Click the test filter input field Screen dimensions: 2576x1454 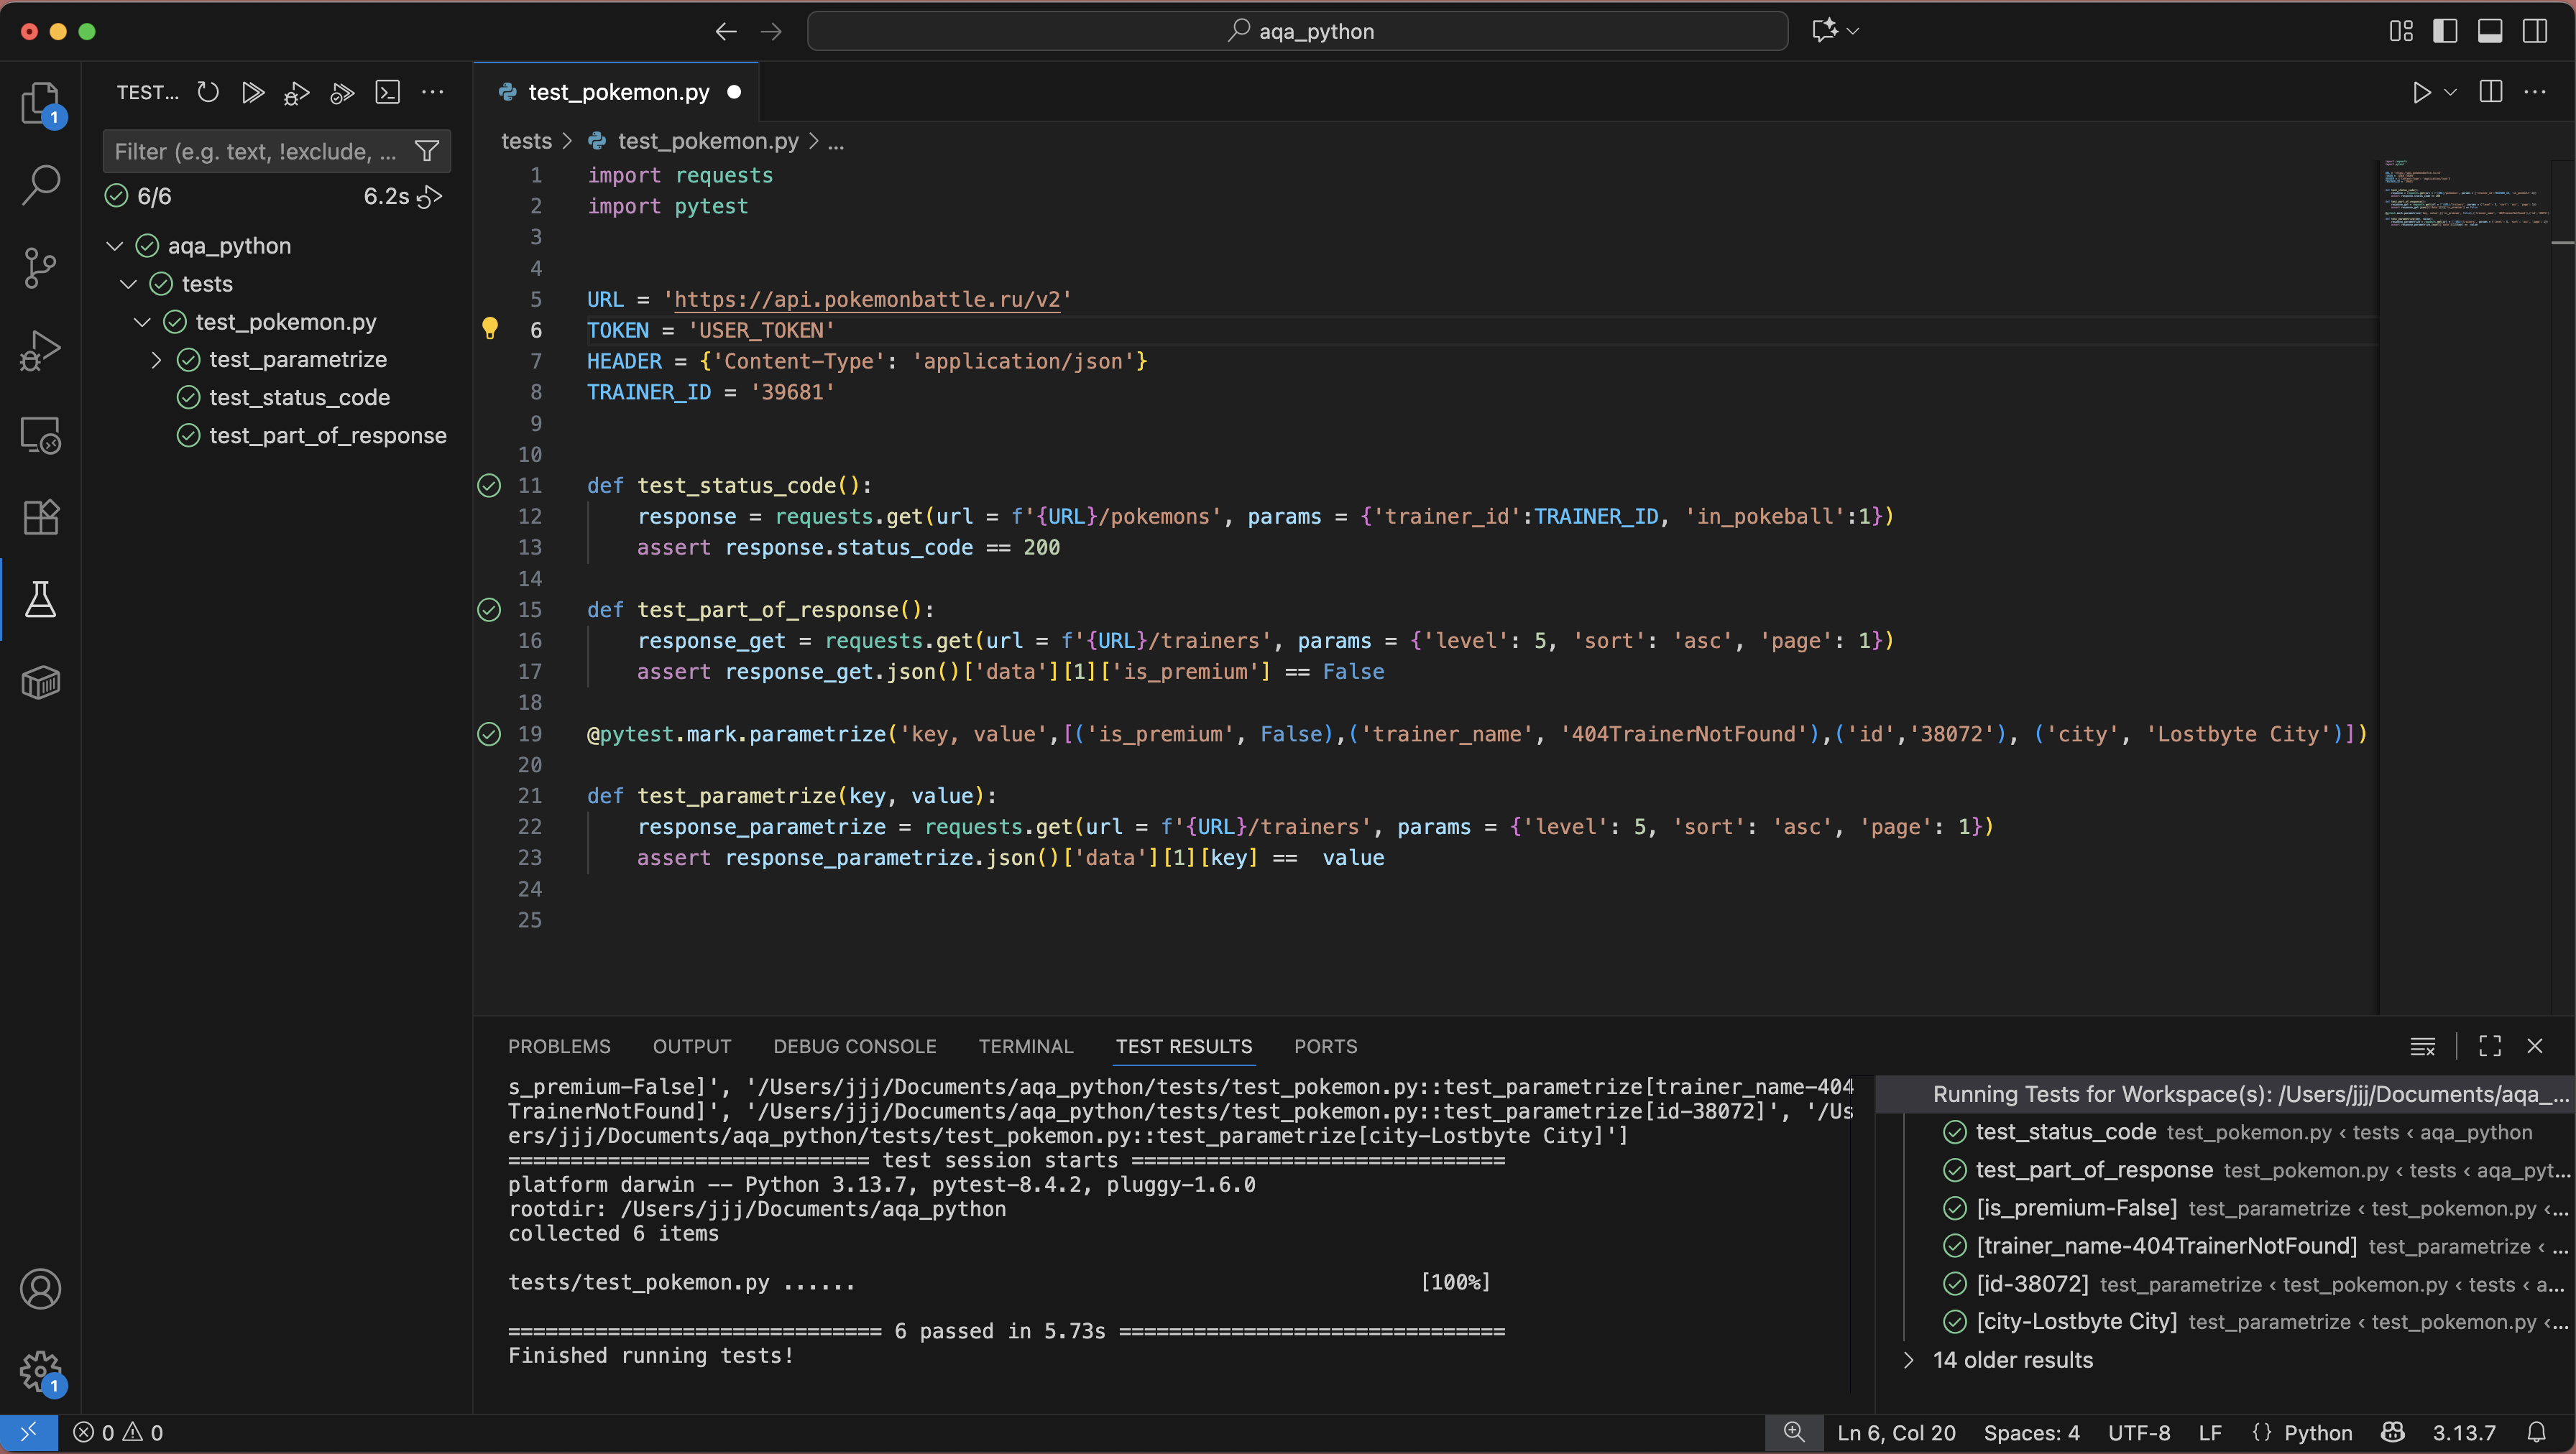255,152
